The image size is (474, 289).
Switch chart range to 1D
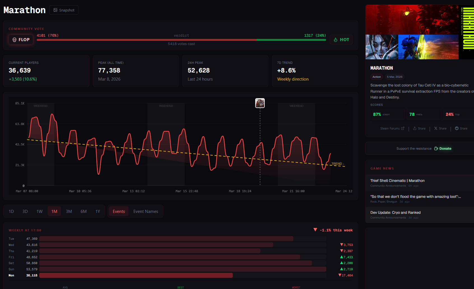[11, 212]
